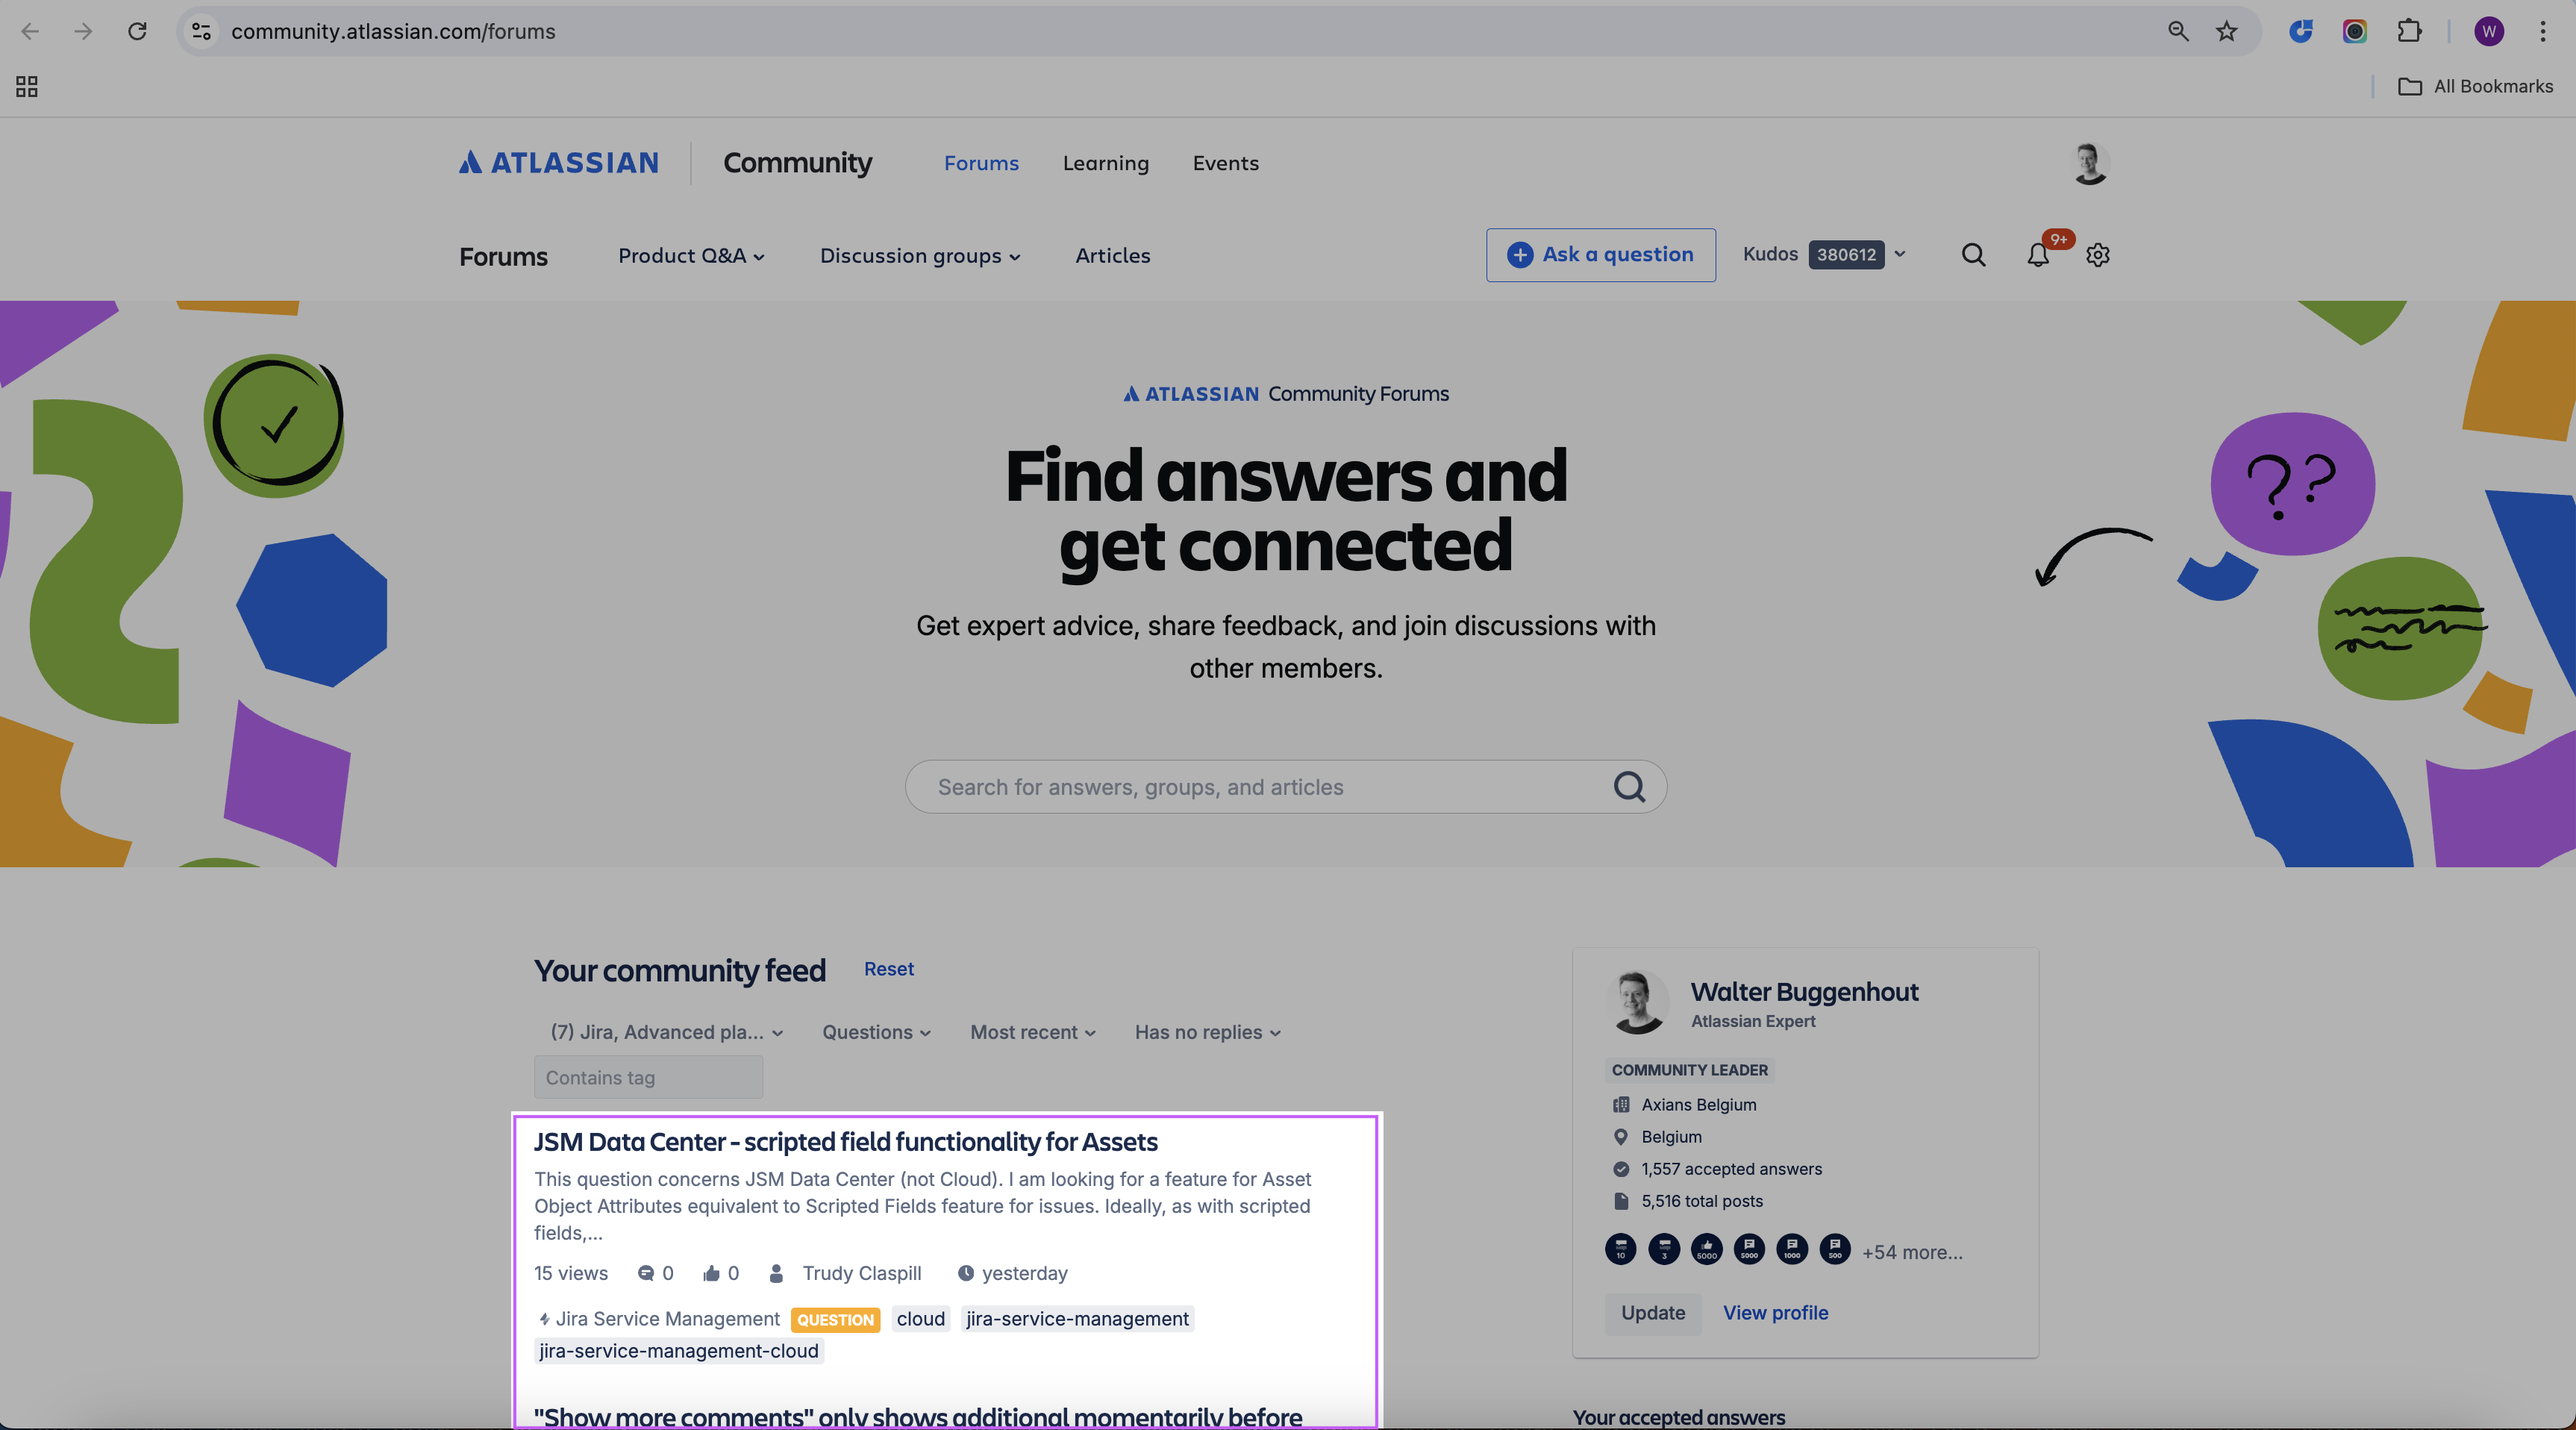Reload the page in browser
This screenshot has width=2576, height=1430.
(x=137, y=31)
